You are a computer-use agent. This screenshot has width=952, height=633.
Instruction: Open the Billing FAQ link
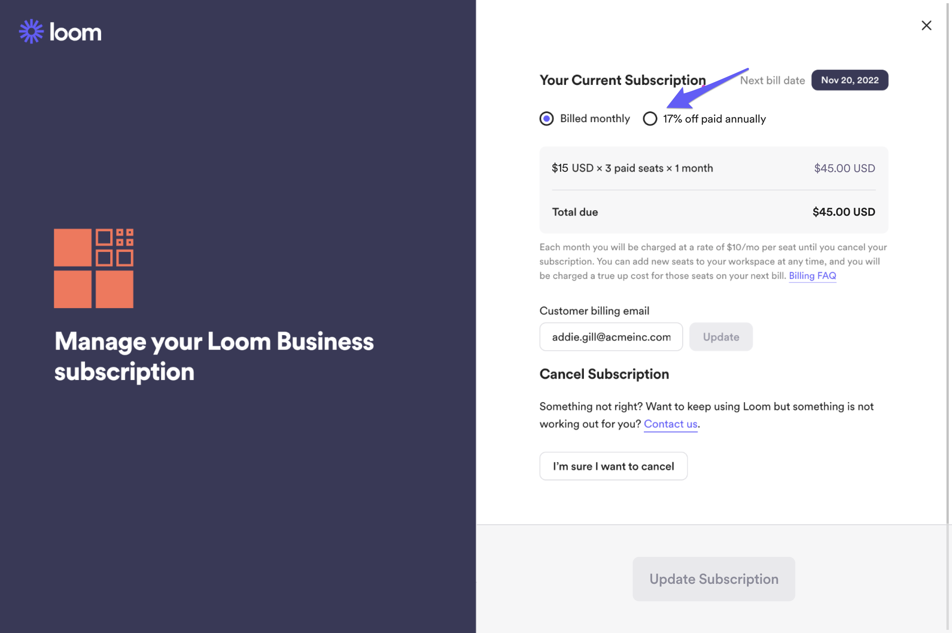point(812,276)
